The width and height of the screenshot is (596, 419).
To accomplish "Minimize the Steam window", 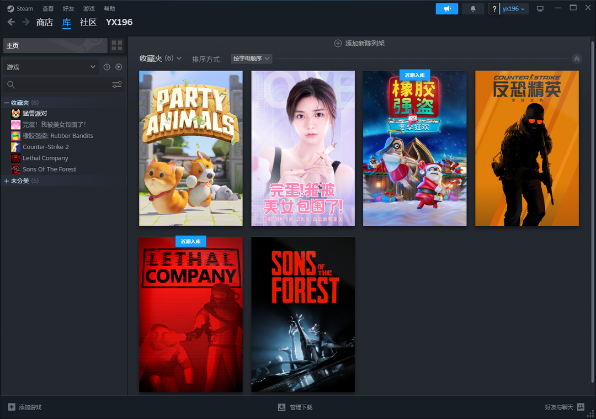I will [558, 8].
